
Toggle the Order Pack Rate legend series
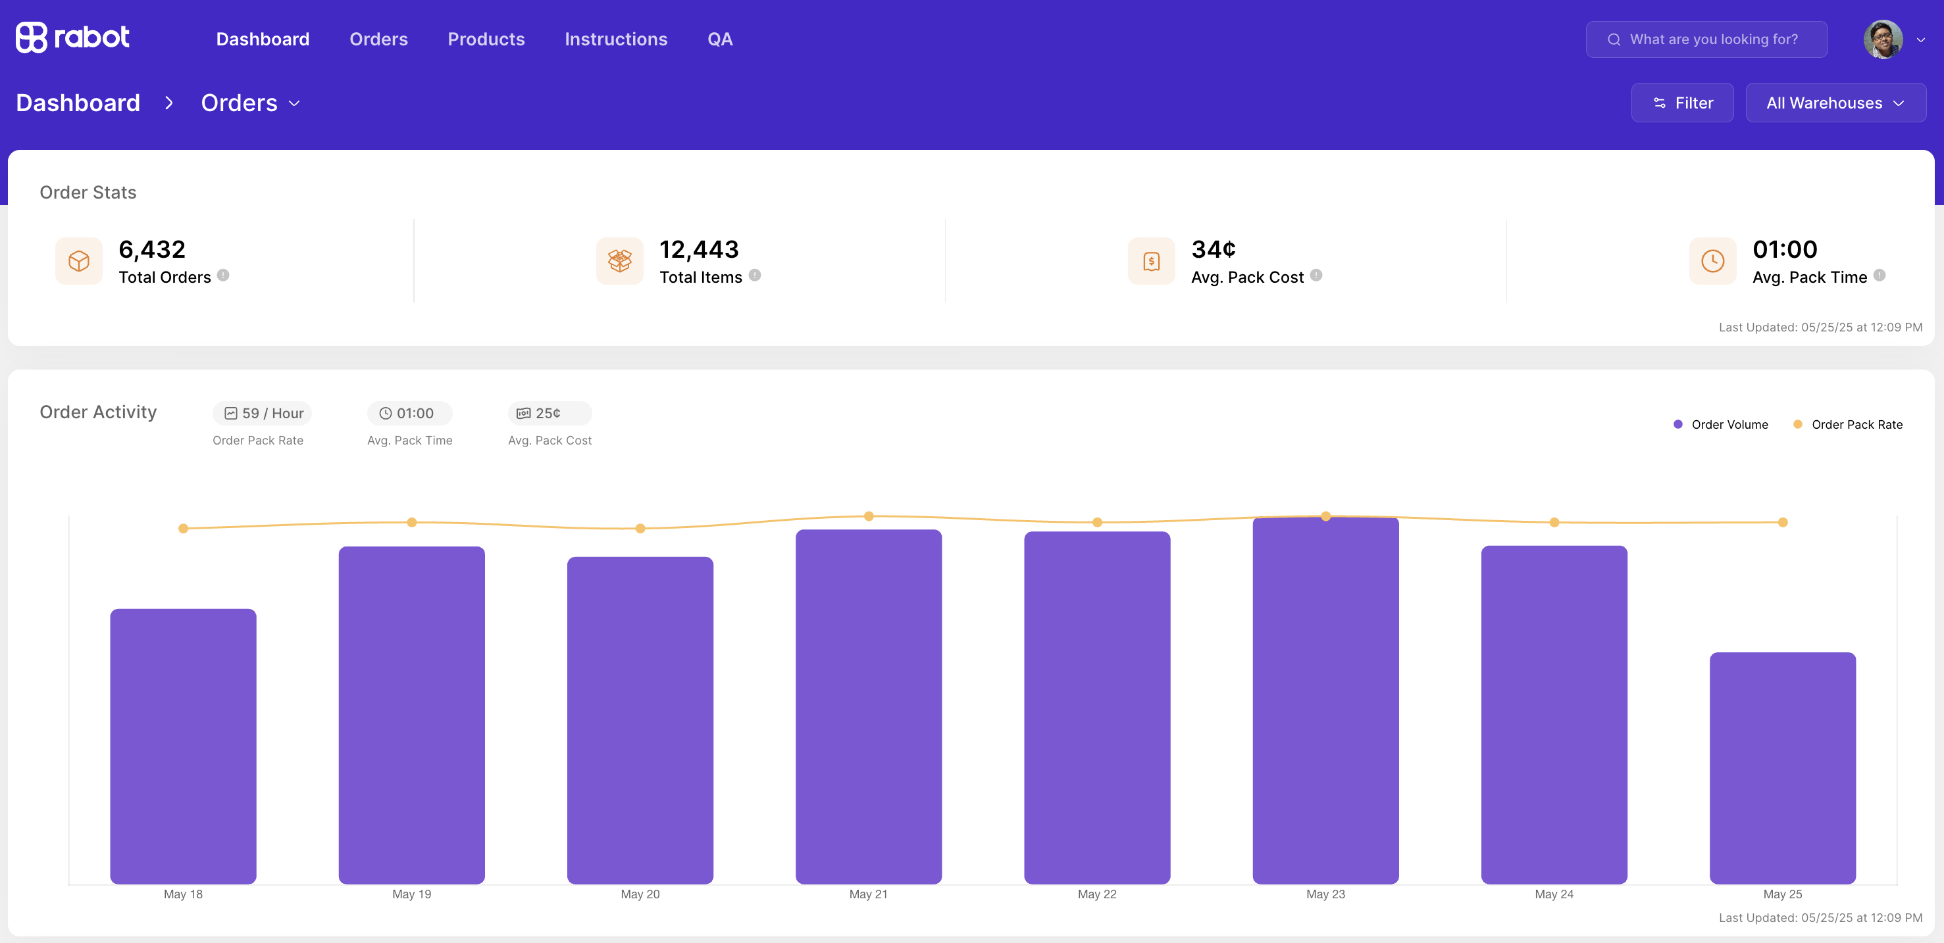[x=1847, y=424]
